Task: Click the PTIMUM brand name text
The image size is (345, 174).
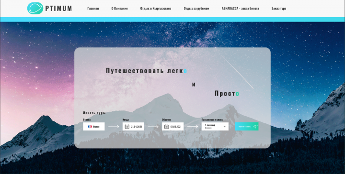Action: 58,9
